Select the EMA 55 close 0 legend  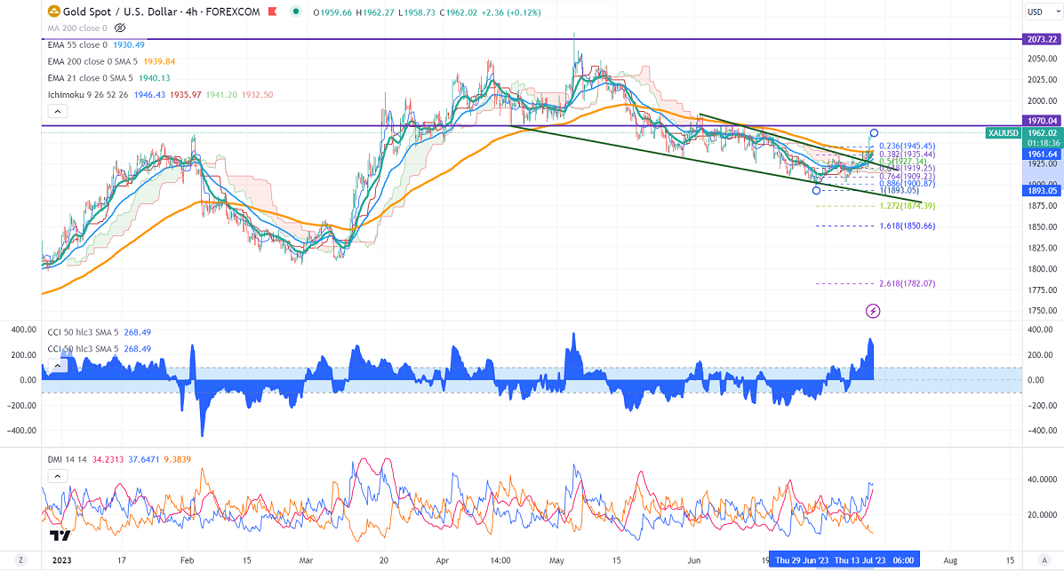(x=77, y=44)
